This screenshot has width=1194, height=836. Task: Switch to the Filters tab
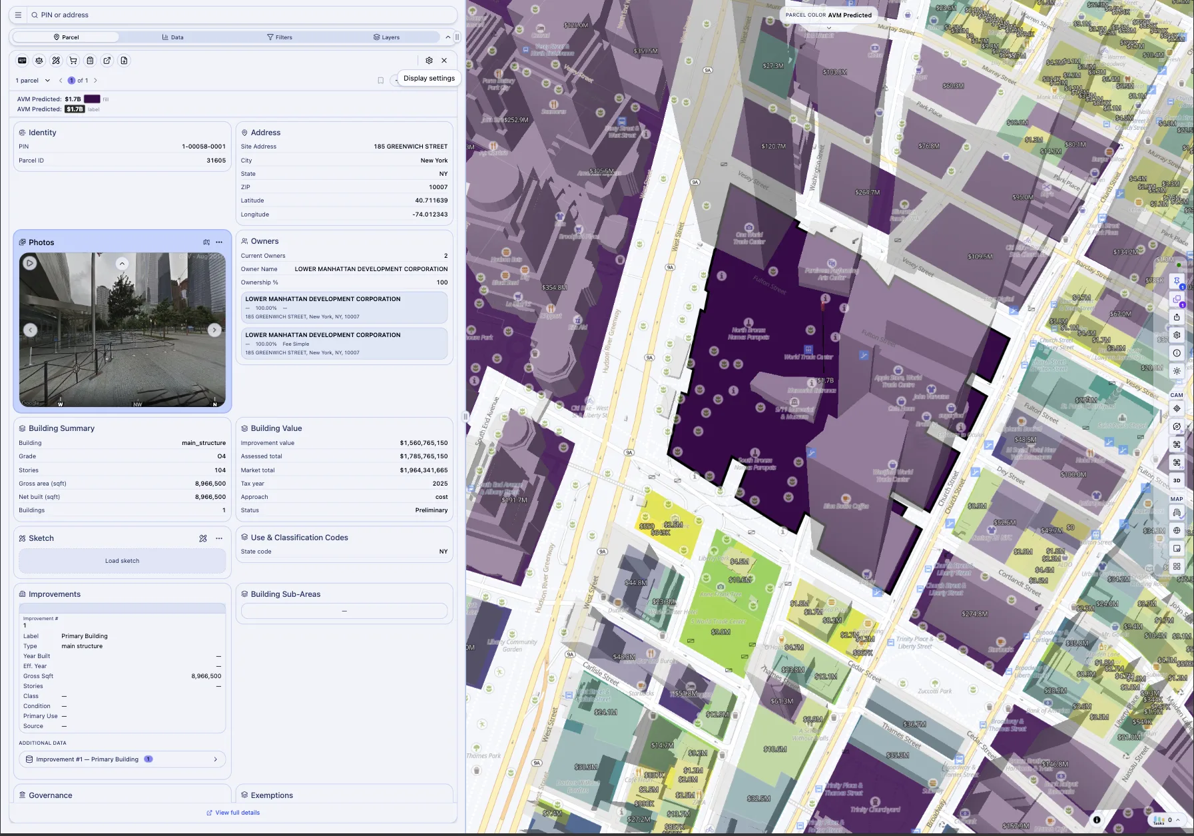pos(280,37)
